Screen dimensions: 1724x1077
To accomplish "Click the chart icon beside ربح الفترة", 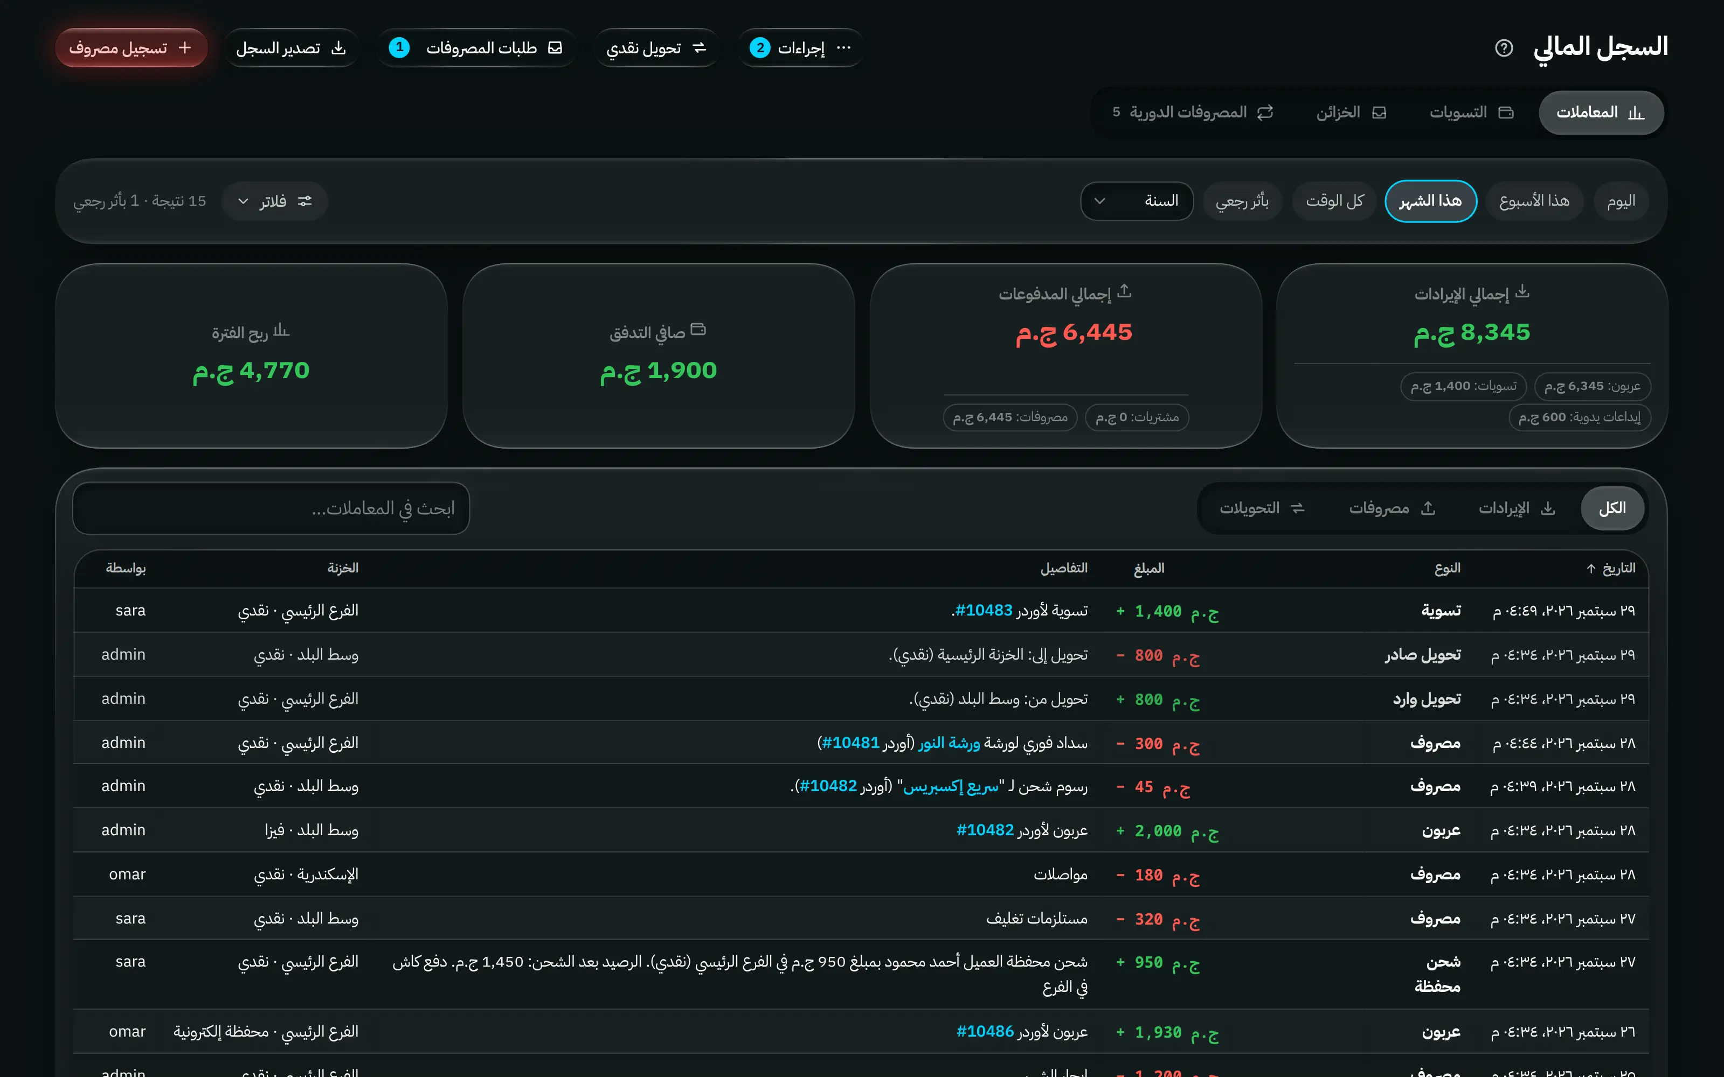I will point(281,330).
